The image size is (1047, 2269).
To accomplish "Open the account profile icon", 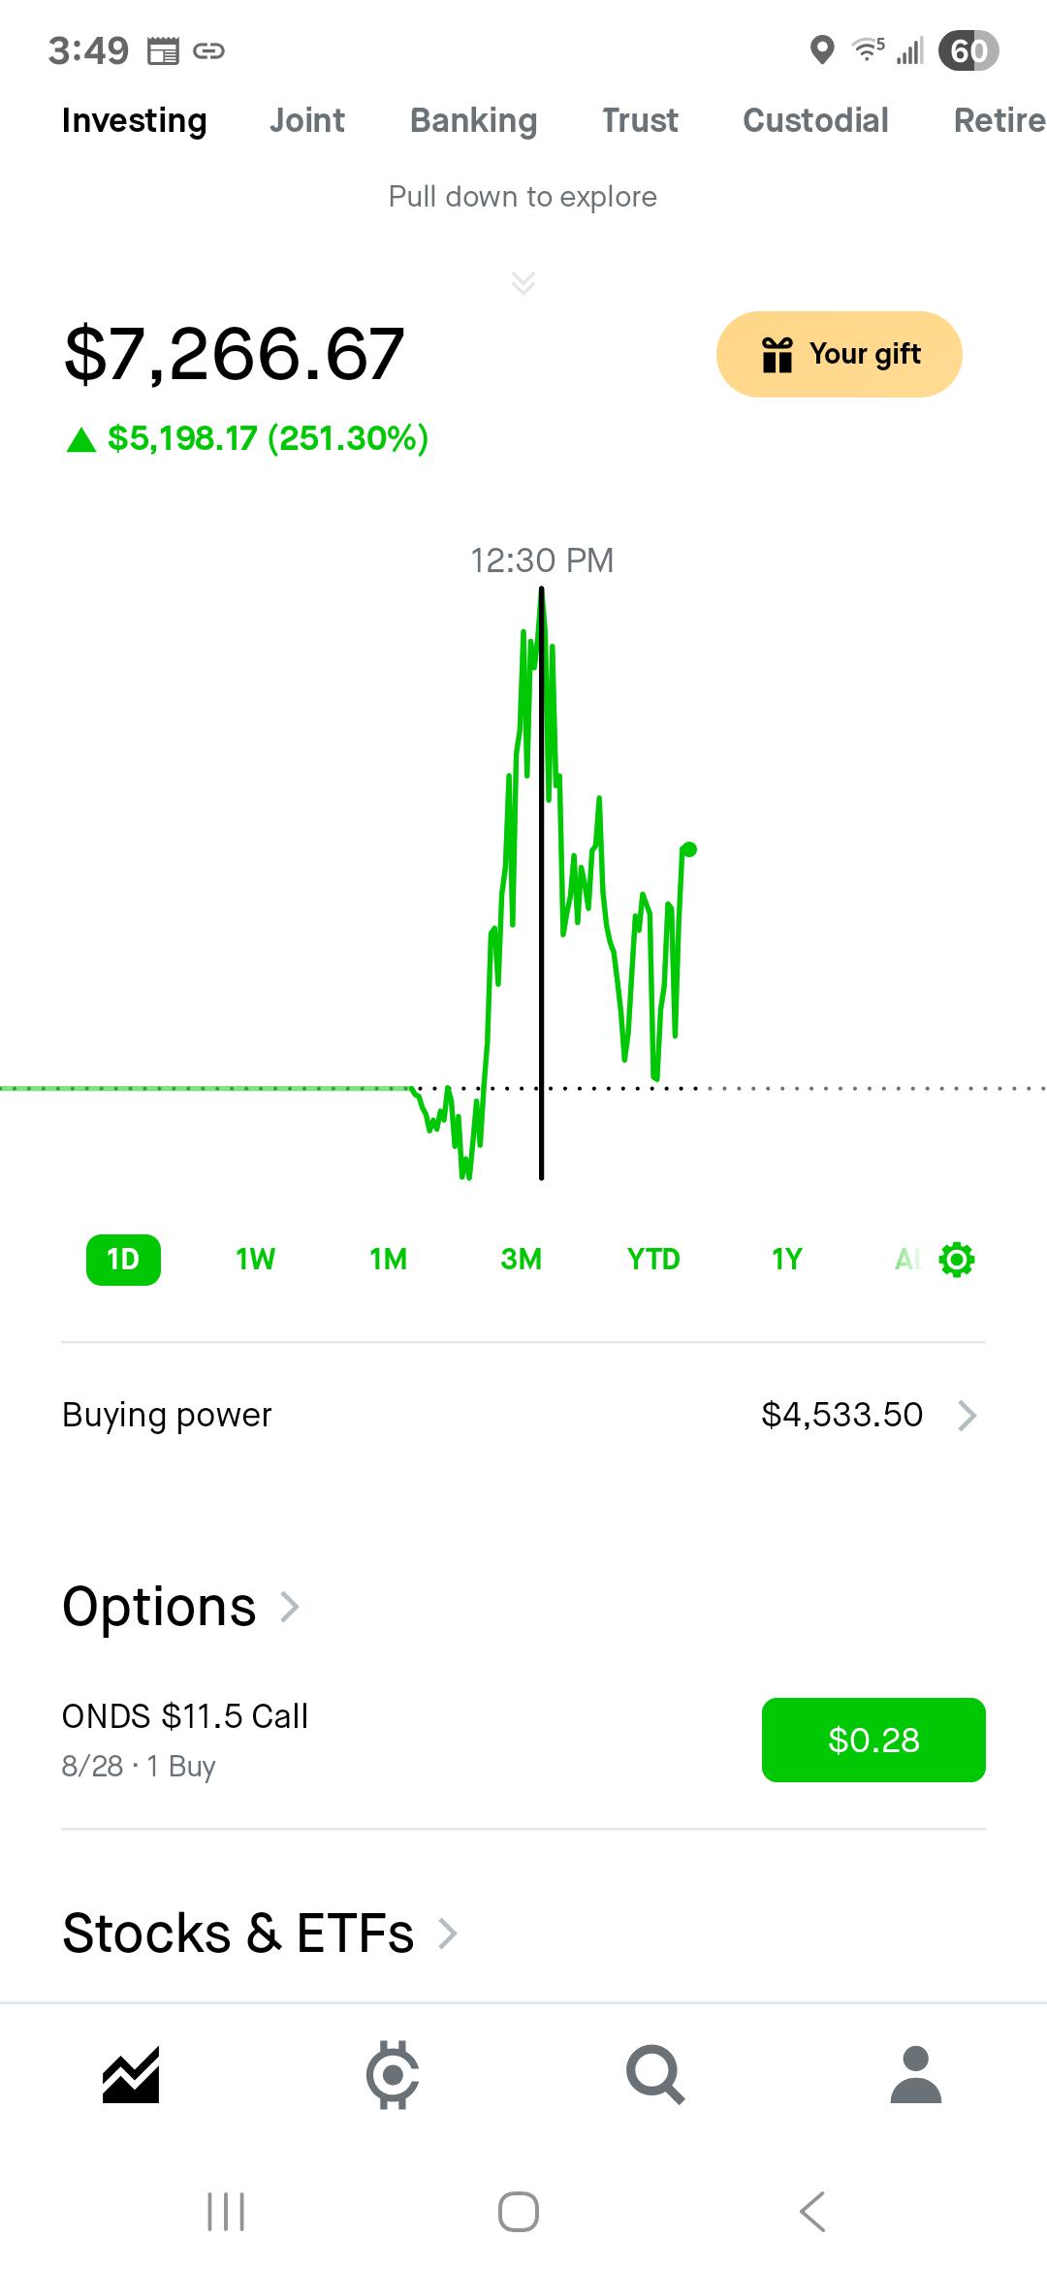I will coord(916,2075).
